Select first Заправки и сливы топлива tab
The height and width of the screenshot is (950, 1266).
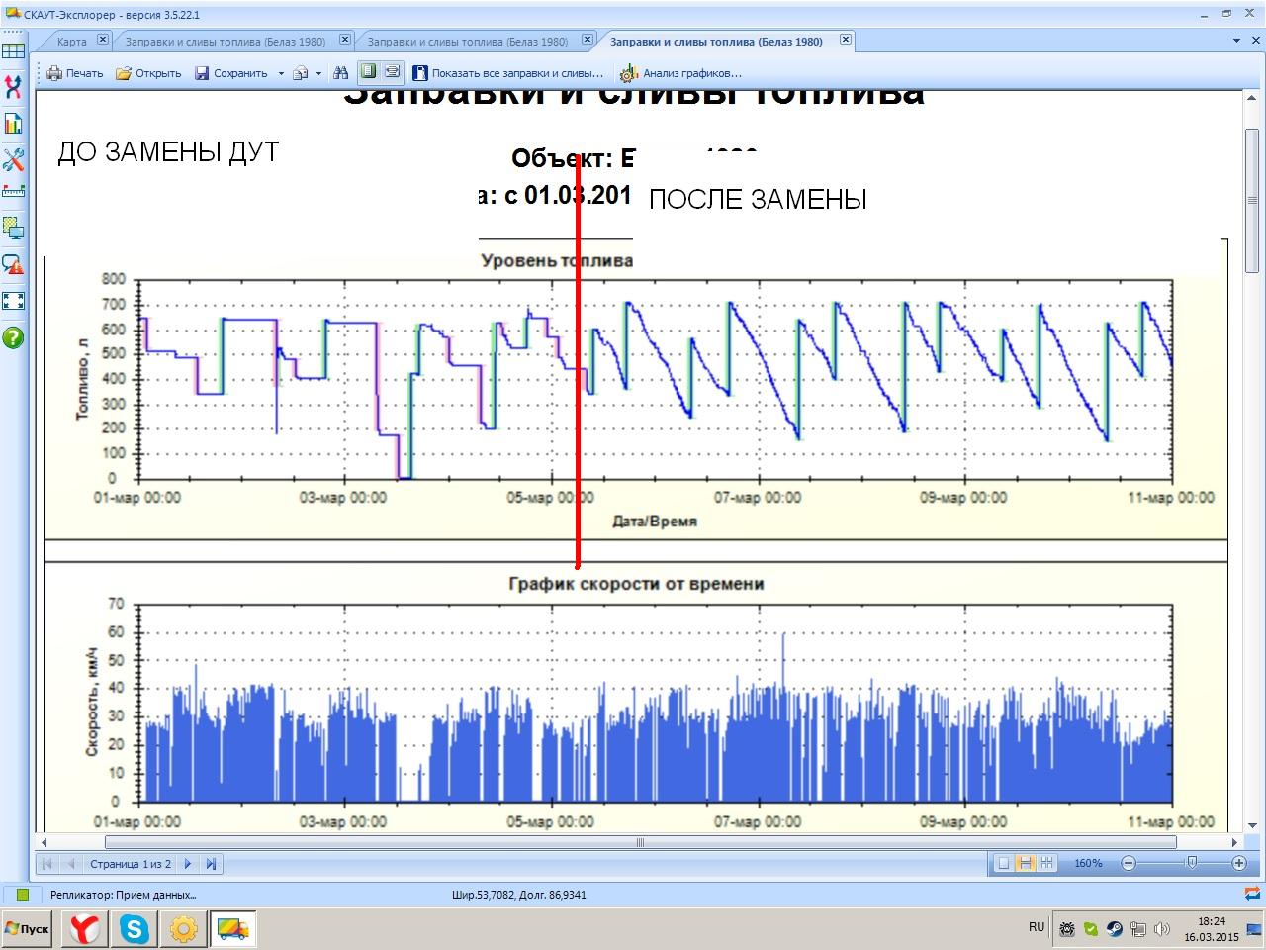pos(225,42)
